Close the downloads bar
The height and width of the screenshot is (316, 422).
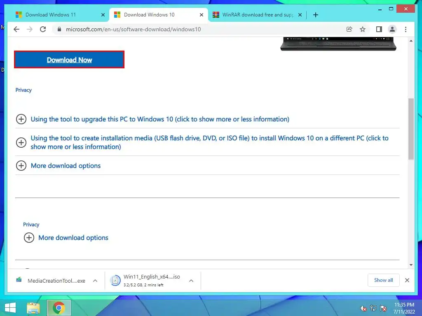[407, 280]
